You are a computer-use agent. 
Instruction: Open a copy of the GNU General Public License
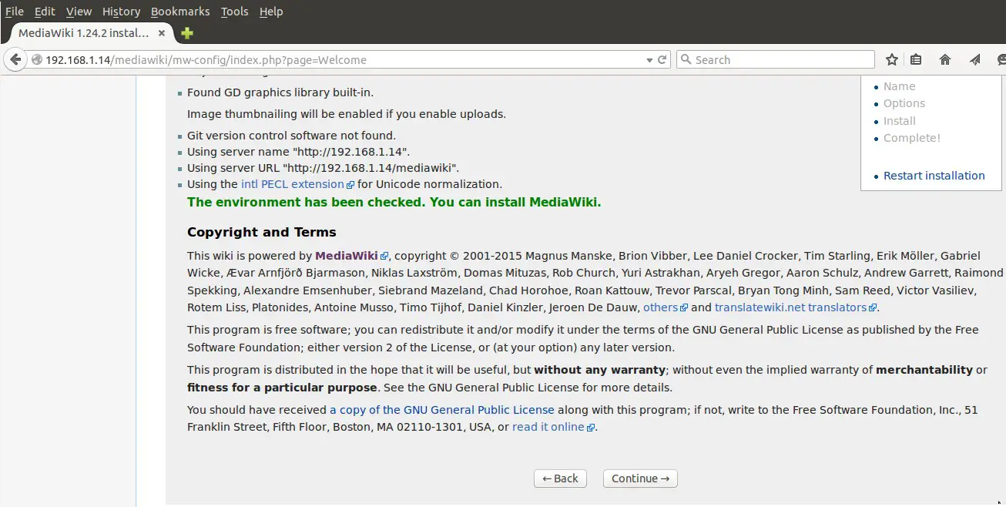pos(442,410)
